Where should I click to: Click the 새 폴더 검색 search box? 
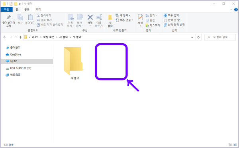click(x=220, y=37)
